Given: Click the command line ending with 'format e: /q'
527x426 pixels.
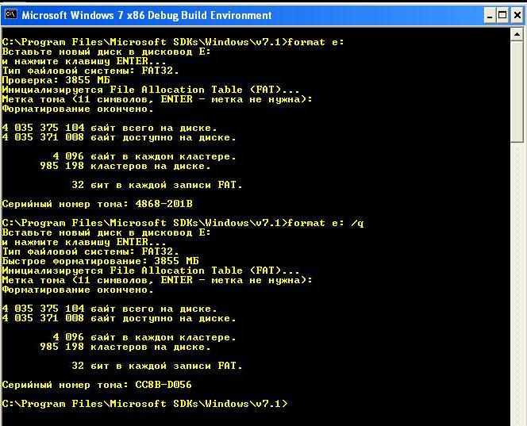Looking at the screenshot, I should (x=183, y=223).
